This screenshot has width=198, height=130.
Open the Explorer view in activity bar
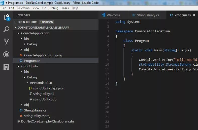(x=6, y=17)
